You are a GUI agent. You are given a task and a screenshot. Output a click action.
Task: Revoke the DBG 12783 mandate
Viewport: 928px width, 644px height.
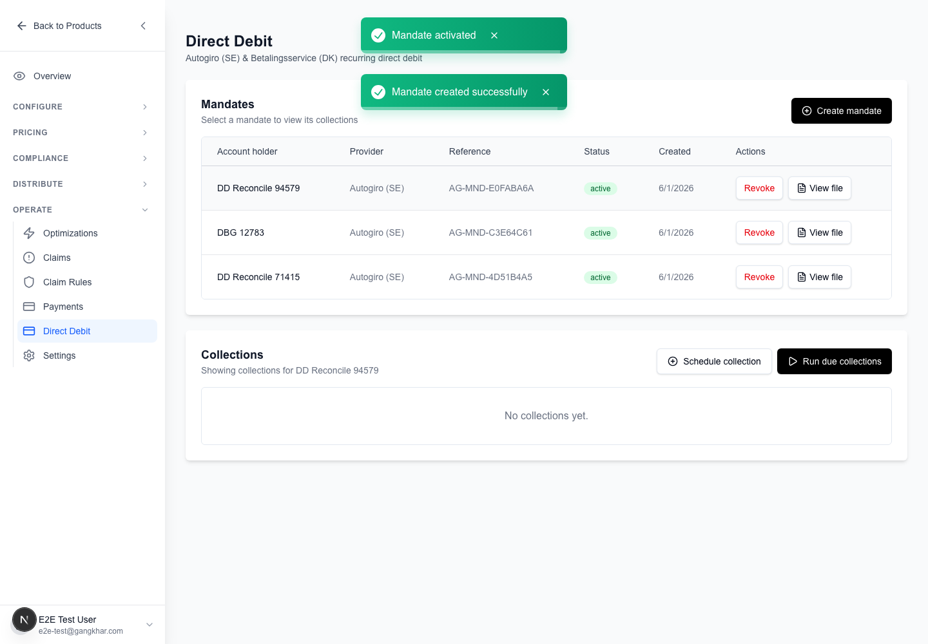pos(759,232)
